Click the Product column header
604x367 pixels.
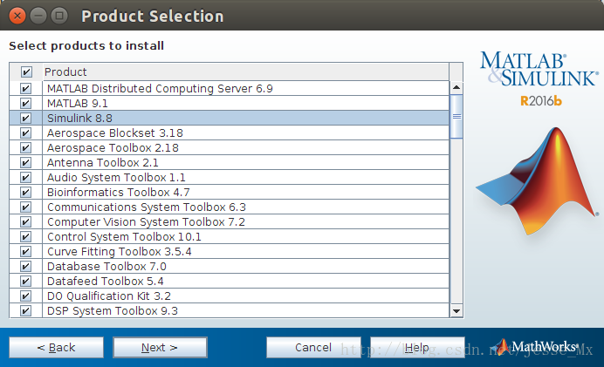coord(244,72)
